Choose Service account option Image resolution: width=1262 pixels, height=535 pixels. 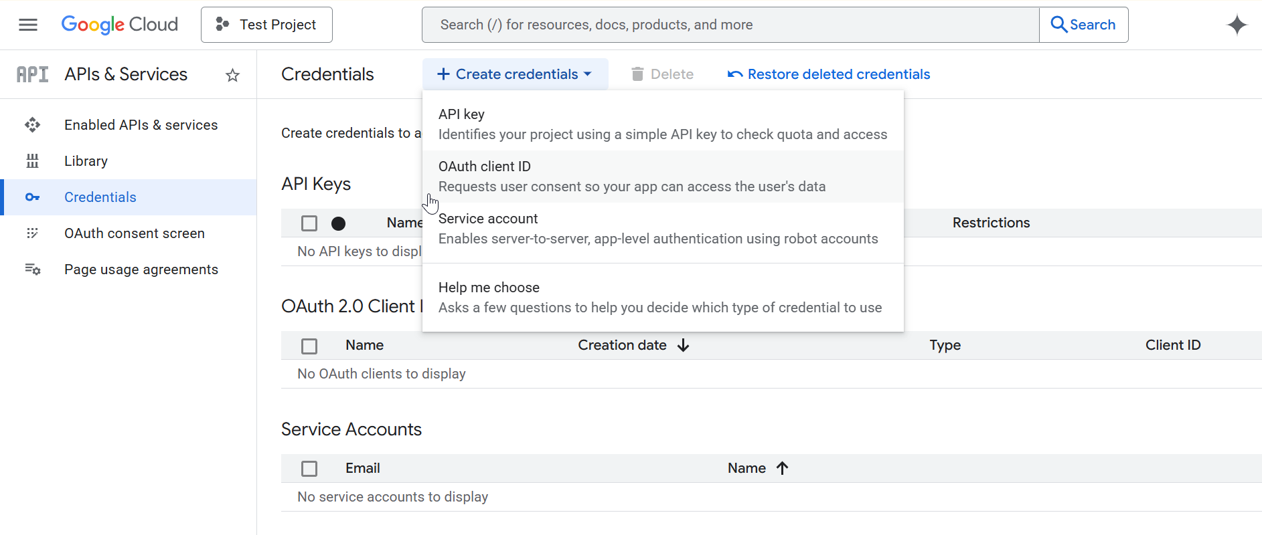[x=663, y=229]
